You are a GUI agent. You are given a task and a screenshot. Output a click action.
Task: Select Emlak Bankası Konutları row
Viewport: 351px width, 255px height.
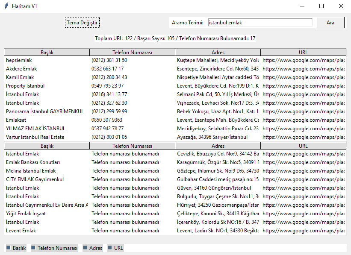point(175,162)
